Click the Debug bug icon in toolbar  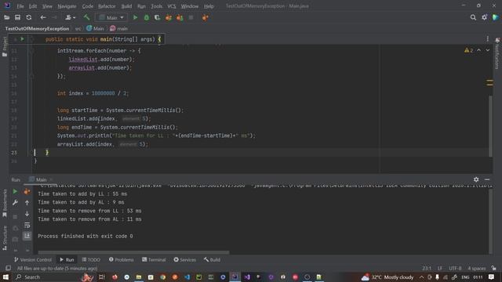click(147, 17)
